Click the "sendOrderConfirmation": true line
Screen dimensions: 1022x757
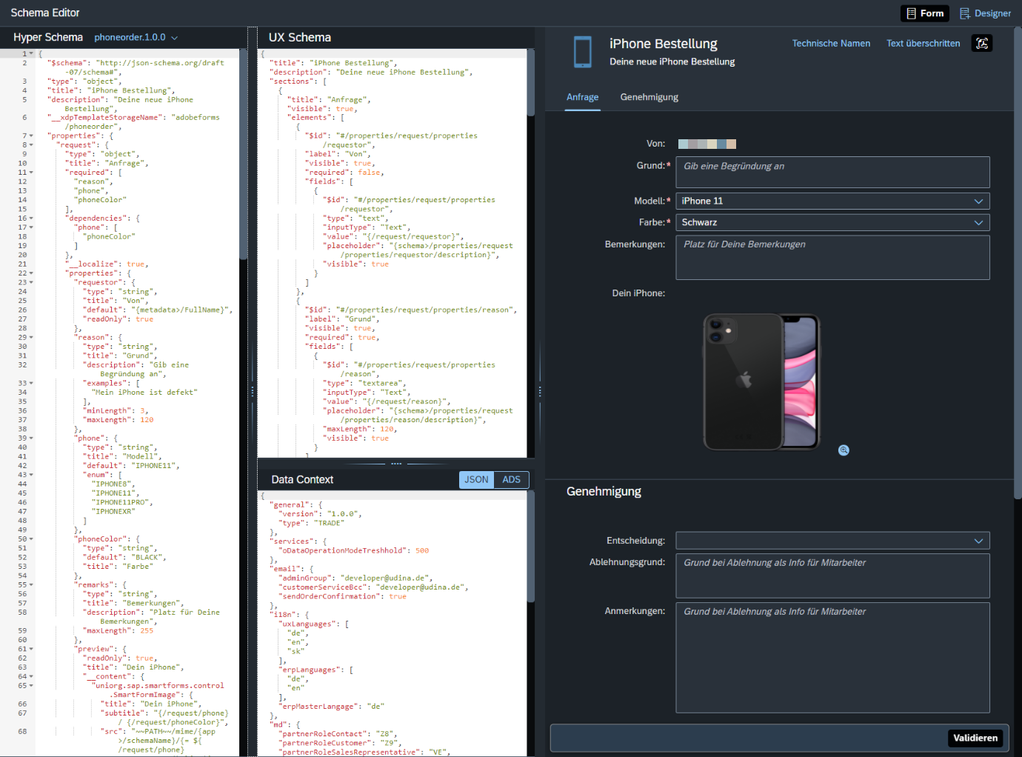point(342,596)
